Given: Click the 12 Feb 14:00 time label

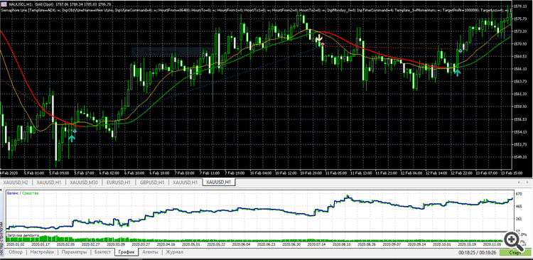Looking at the screenshot, I should [436, 173].
